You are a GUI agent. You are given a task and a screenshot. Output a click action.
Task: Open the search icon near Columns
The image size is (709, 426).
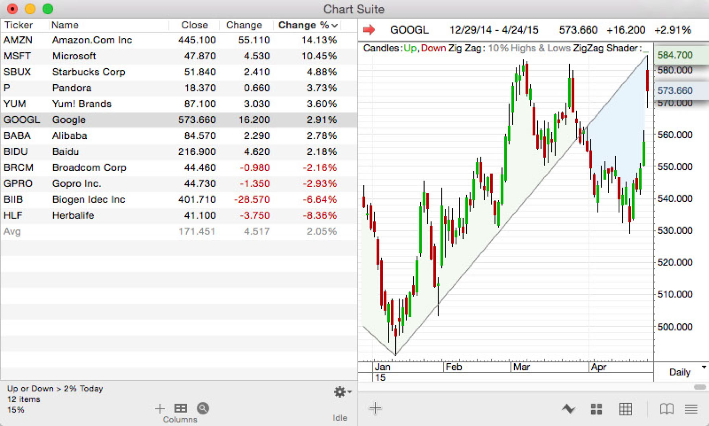(203, 408)
